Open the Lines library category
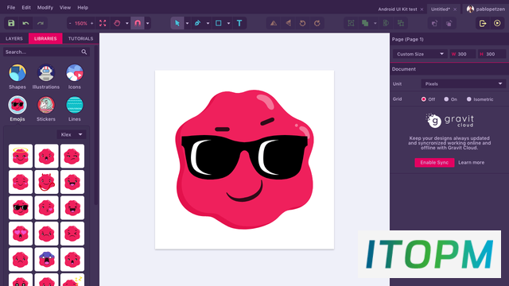The height and width of the screenshot is (286, 509). pos(74,109)
